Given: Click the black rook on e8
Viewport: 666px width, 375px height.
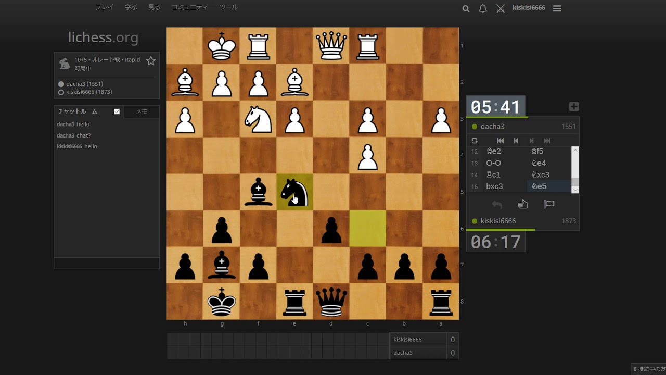Looking at the screenshot, I should click(294, 302).
